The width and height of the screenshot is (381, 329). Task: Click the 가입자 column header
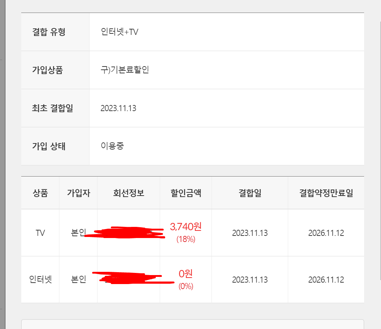pos(78,193)
